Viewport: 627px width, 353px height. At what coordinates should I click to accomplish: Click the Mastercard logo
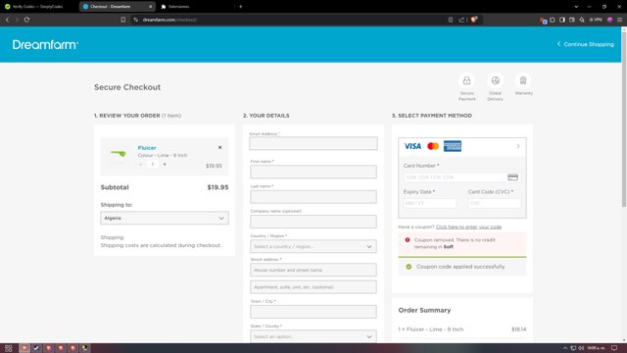tap(433, 146)
